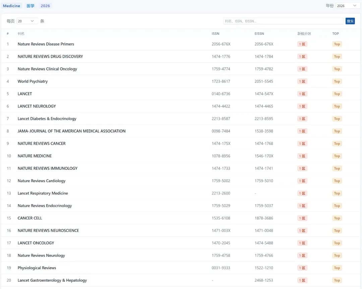Click the 1区 badge for Physiological Reviews
Screen dimensions: 362x289
(x=302, y=268)
